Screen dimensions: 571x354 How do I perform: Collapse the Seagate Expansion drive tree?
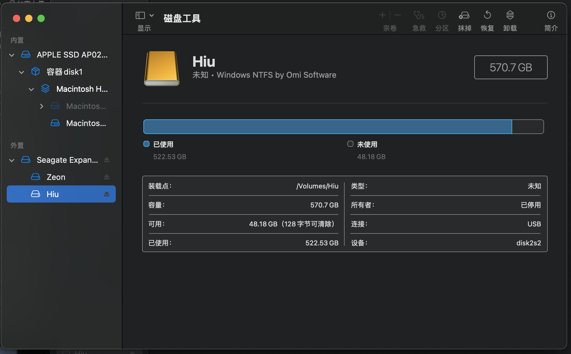[x=12, y=160]
